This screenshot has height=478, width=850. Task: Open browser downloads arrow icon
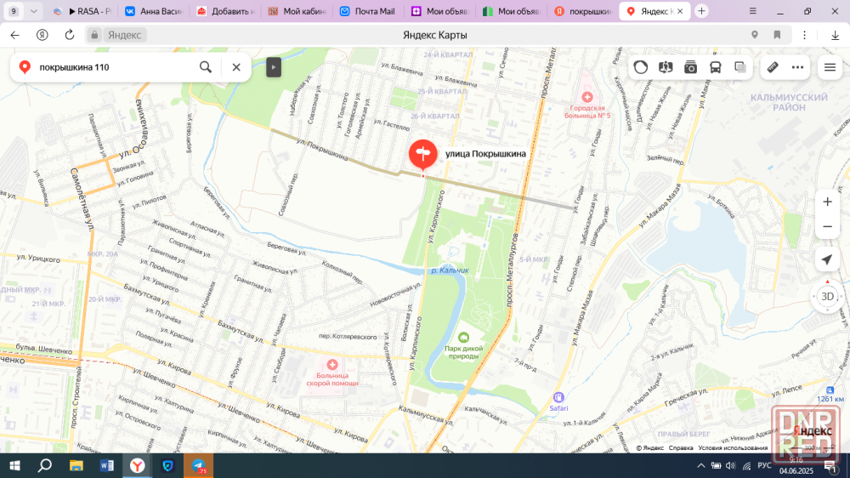[835, 35]
